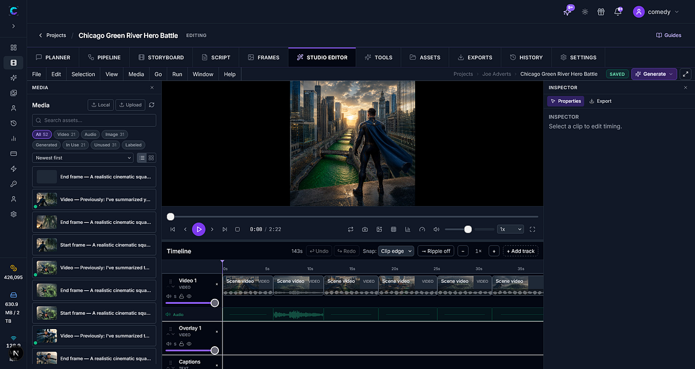
Task: Lock the Overlay 1 track
Action: (181, 344)
